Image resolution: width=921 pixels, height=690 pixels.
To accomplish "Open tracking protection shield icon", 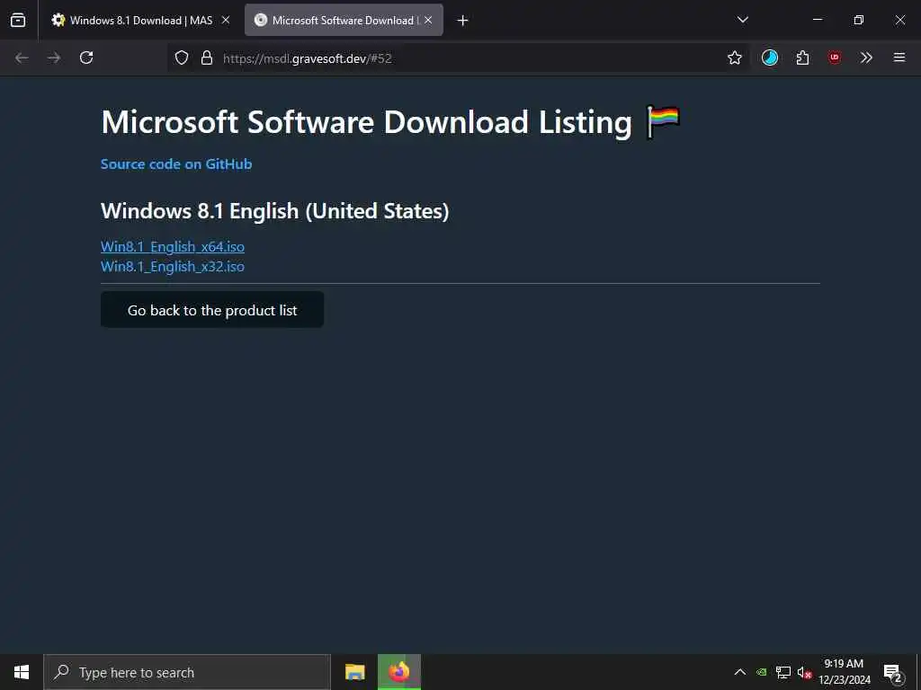I will point(182,57).
